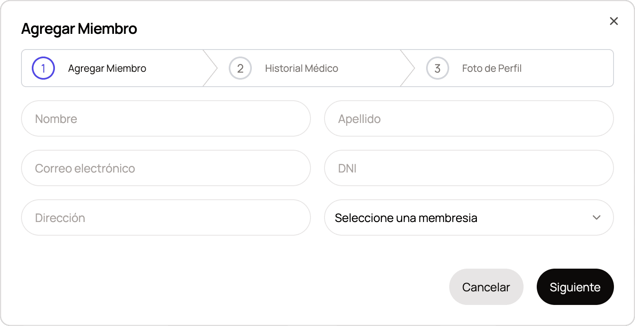Close the Agregar Miembro dialog with the X

614,21
